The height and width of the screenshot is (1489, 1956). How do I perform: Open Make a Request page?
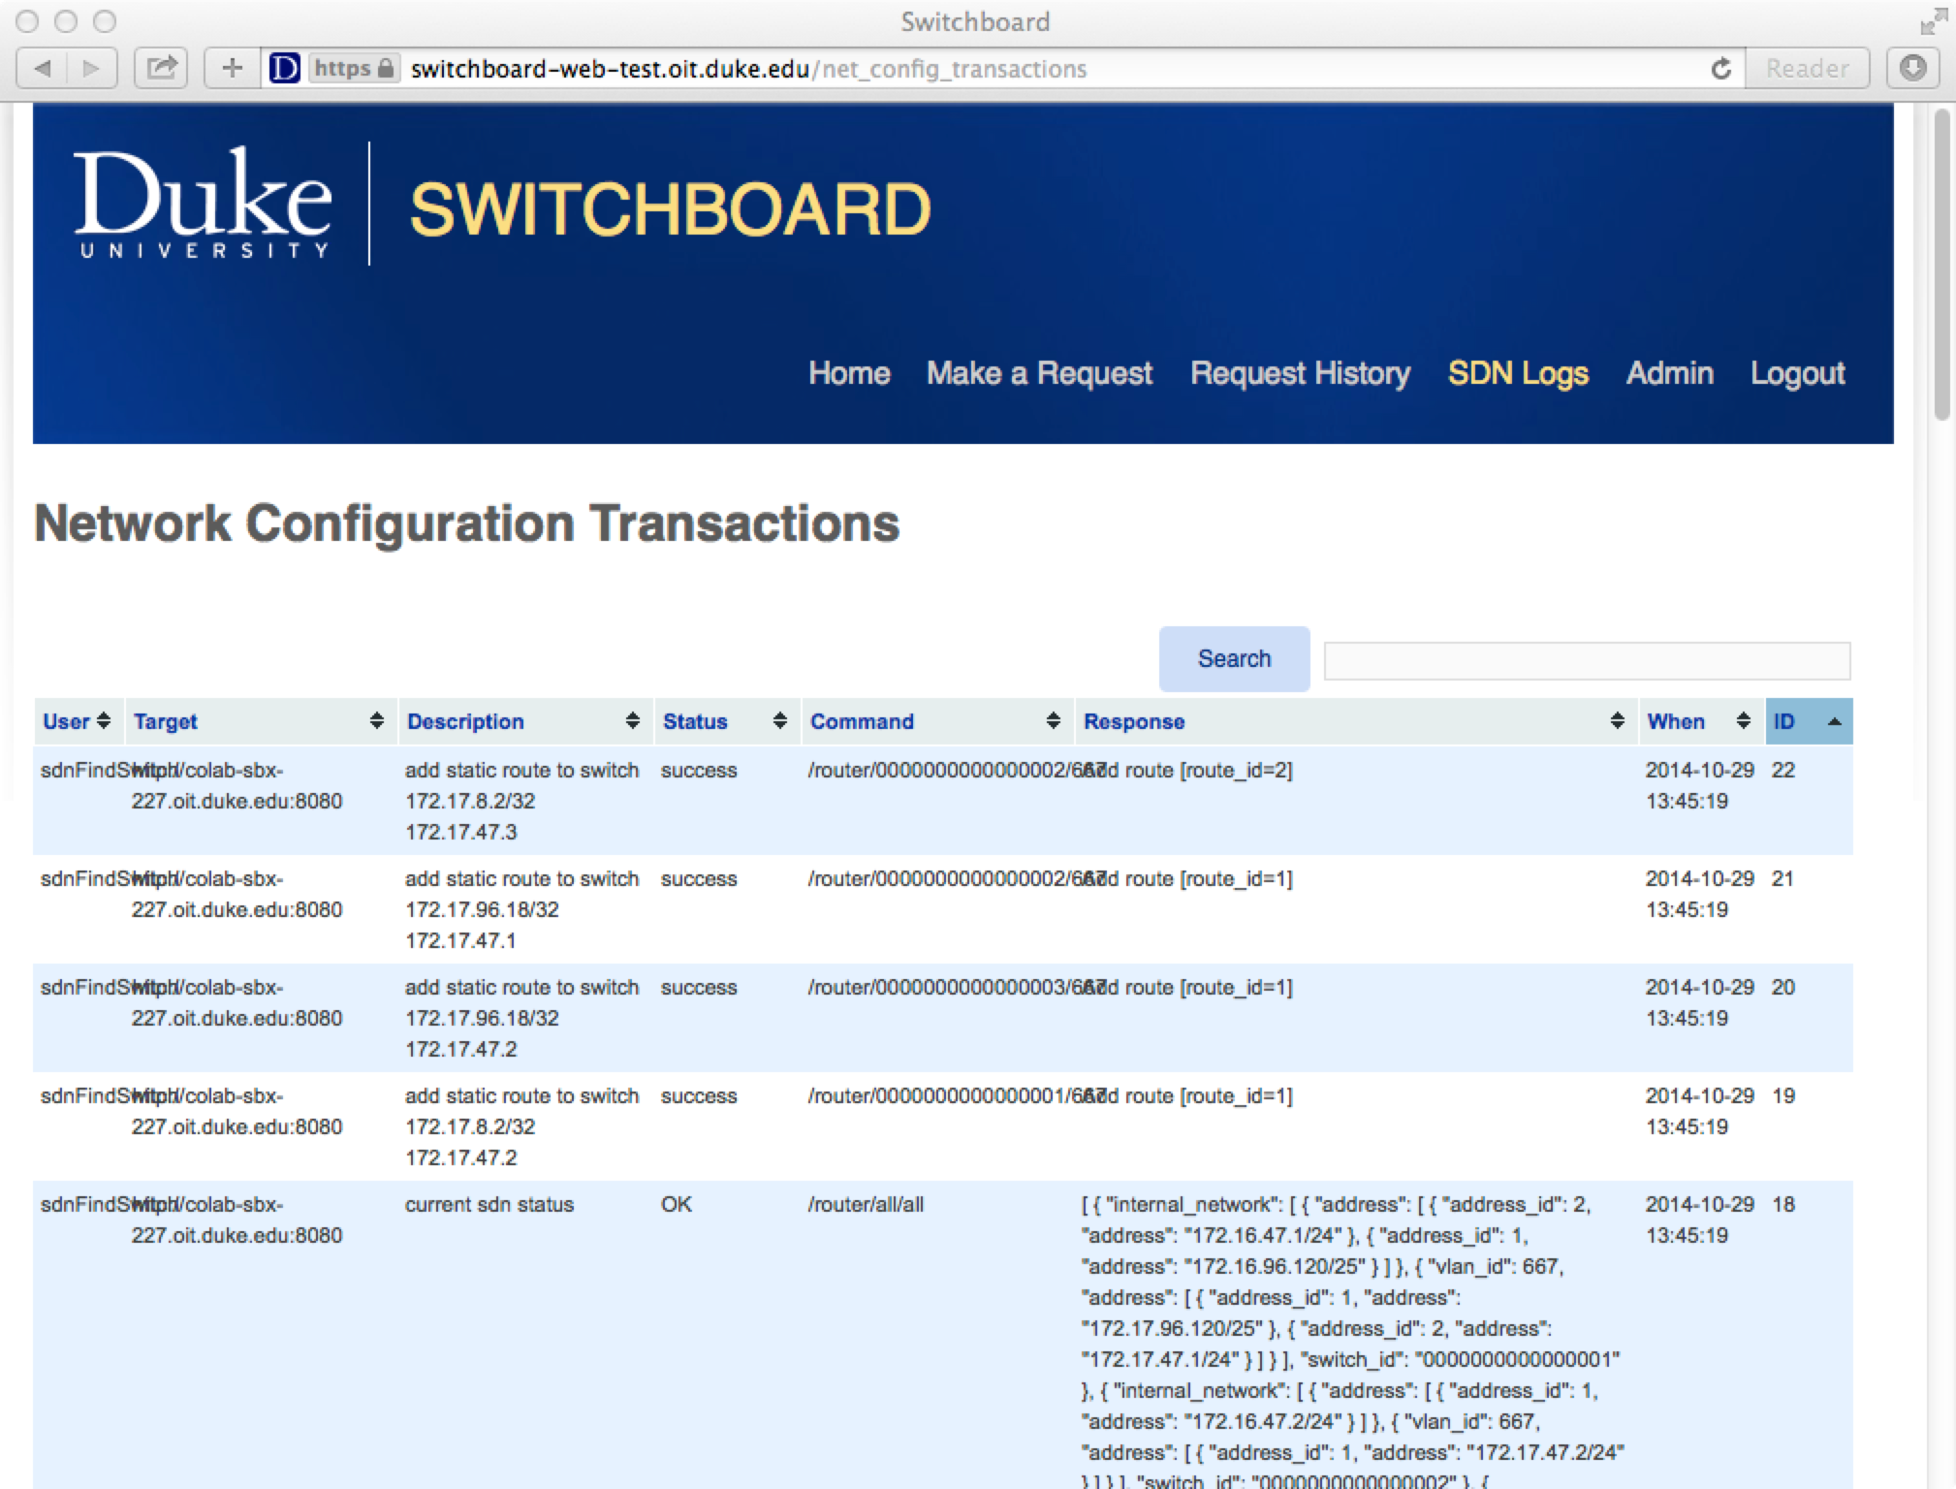click(x=1039, y=373)
